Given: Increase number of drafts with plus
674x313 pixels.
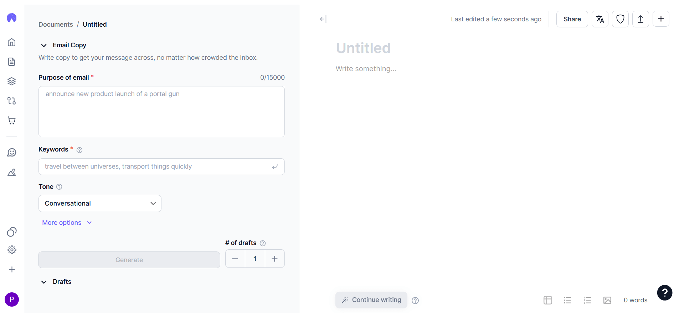Looking at the screenshot, I should [x=274, y=259].
